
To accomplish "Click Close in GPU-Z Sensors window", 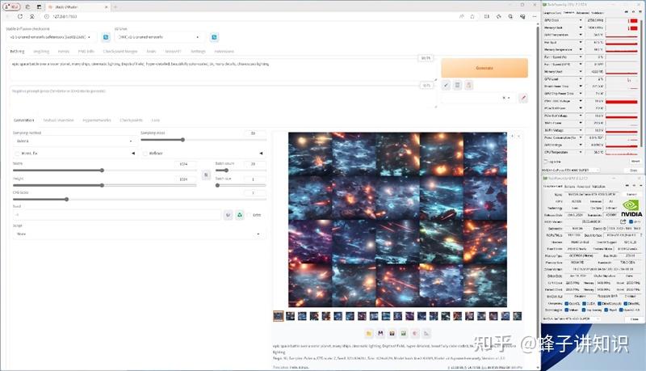I will tap(634, 170).
